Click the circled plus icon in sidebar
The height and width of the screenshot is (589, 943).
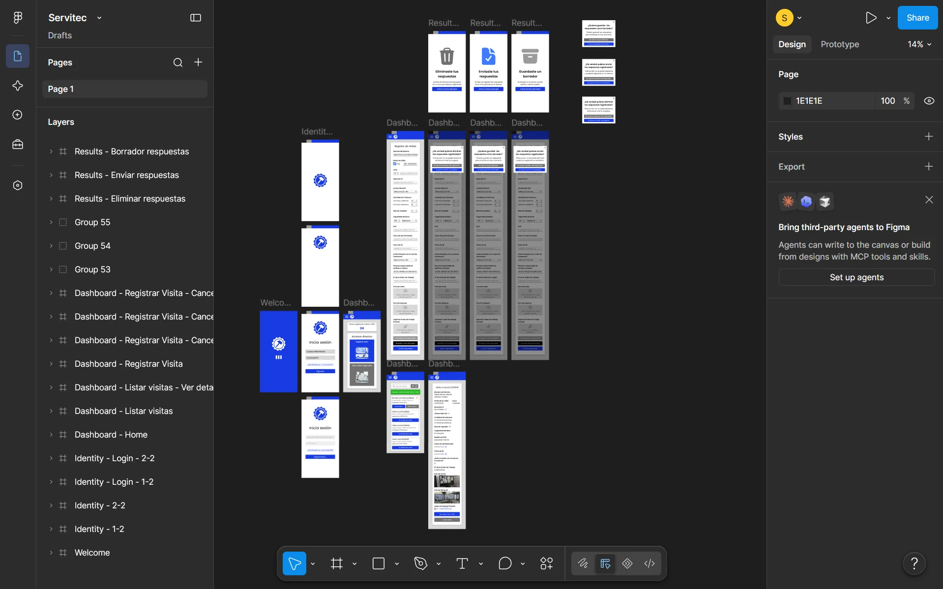point(18,115)
